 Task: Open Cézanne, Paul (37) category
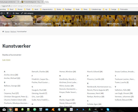11,93
